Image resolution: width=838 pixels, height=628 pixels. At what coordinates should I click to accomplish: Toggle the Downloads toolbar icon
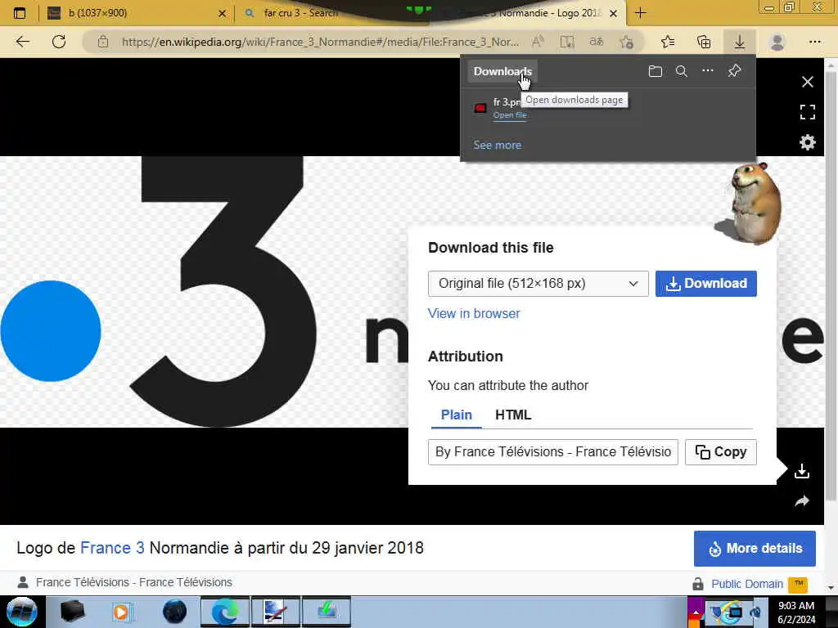point(740,42)
